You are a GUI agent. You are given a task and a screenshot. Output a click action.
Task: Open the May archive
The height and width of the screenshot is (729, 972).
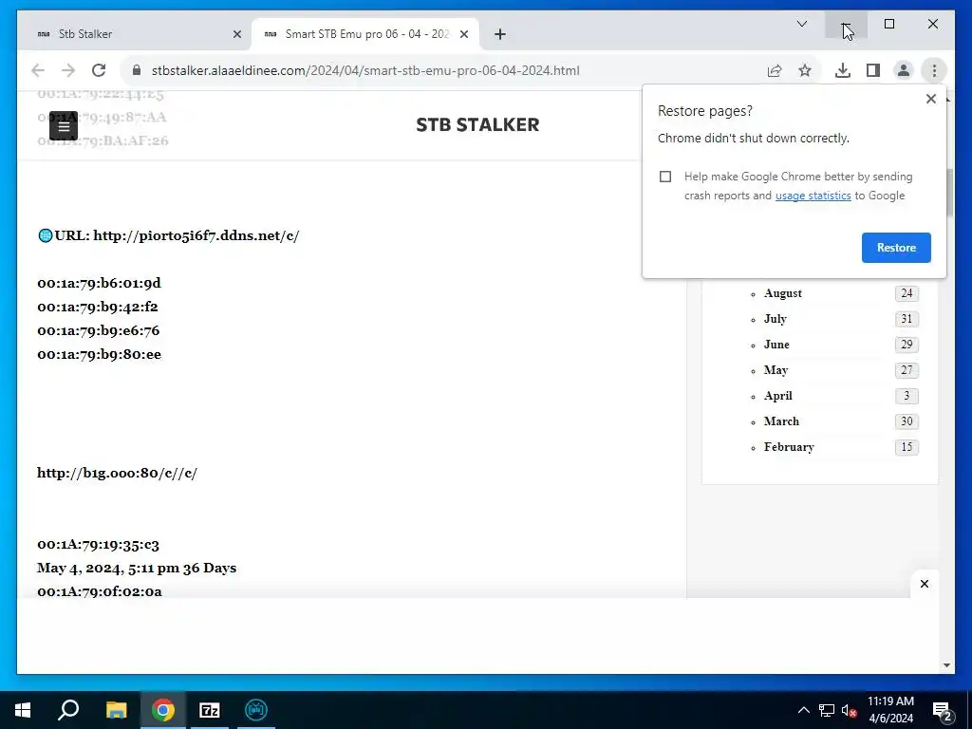tap(776, 370)
